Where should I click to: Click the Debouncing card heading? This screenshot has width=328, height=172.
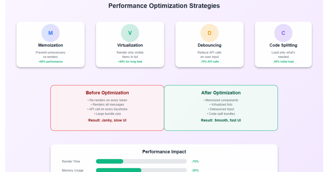209,45
